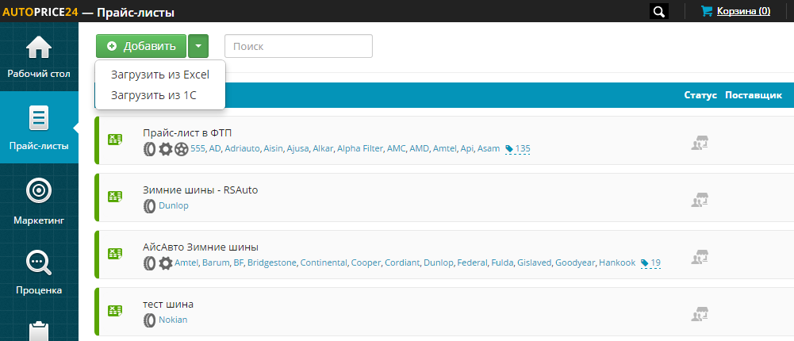The image size is (794, 341).
Task: Click tire icon in тест шина row
Action: coord(149,320)
